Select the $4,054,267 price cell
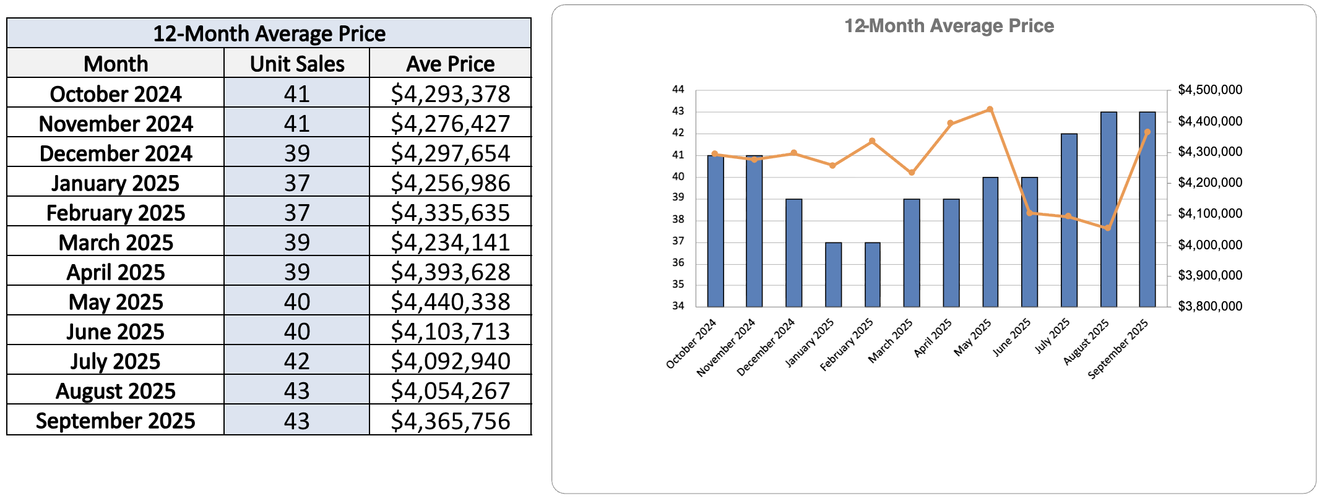 pos(450,391)
